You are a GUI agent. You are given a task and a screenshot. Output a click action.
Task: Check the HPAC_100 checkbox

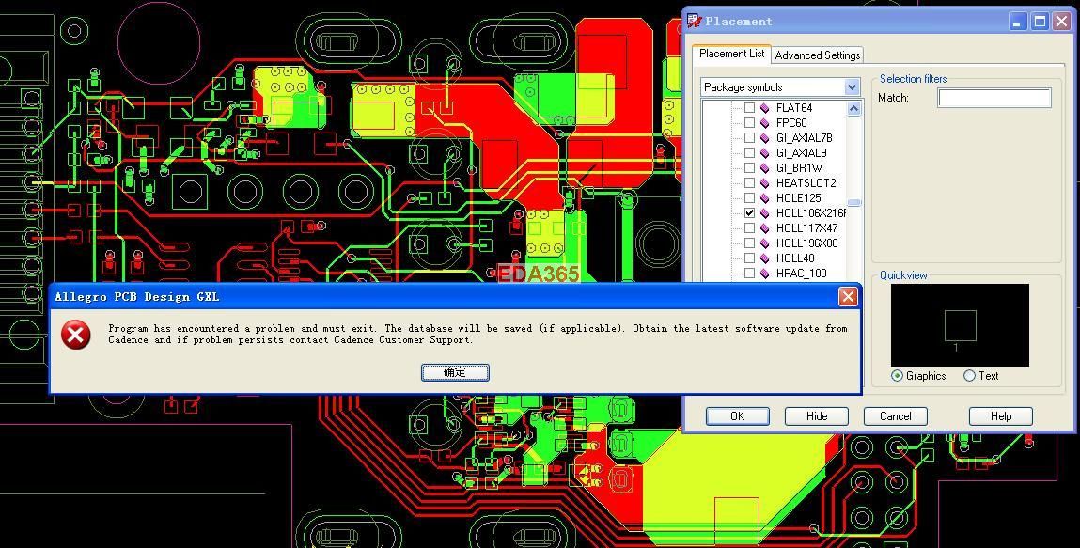tap(749, 274)
